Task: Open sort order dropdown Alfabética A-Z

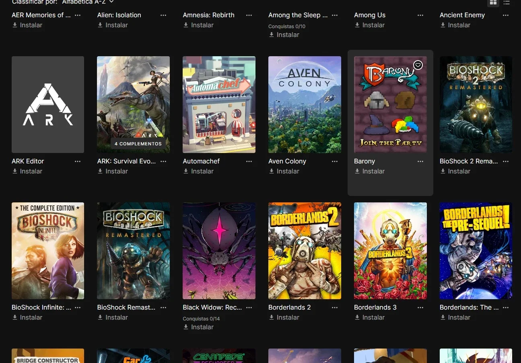Action: [x=88, y=2]
